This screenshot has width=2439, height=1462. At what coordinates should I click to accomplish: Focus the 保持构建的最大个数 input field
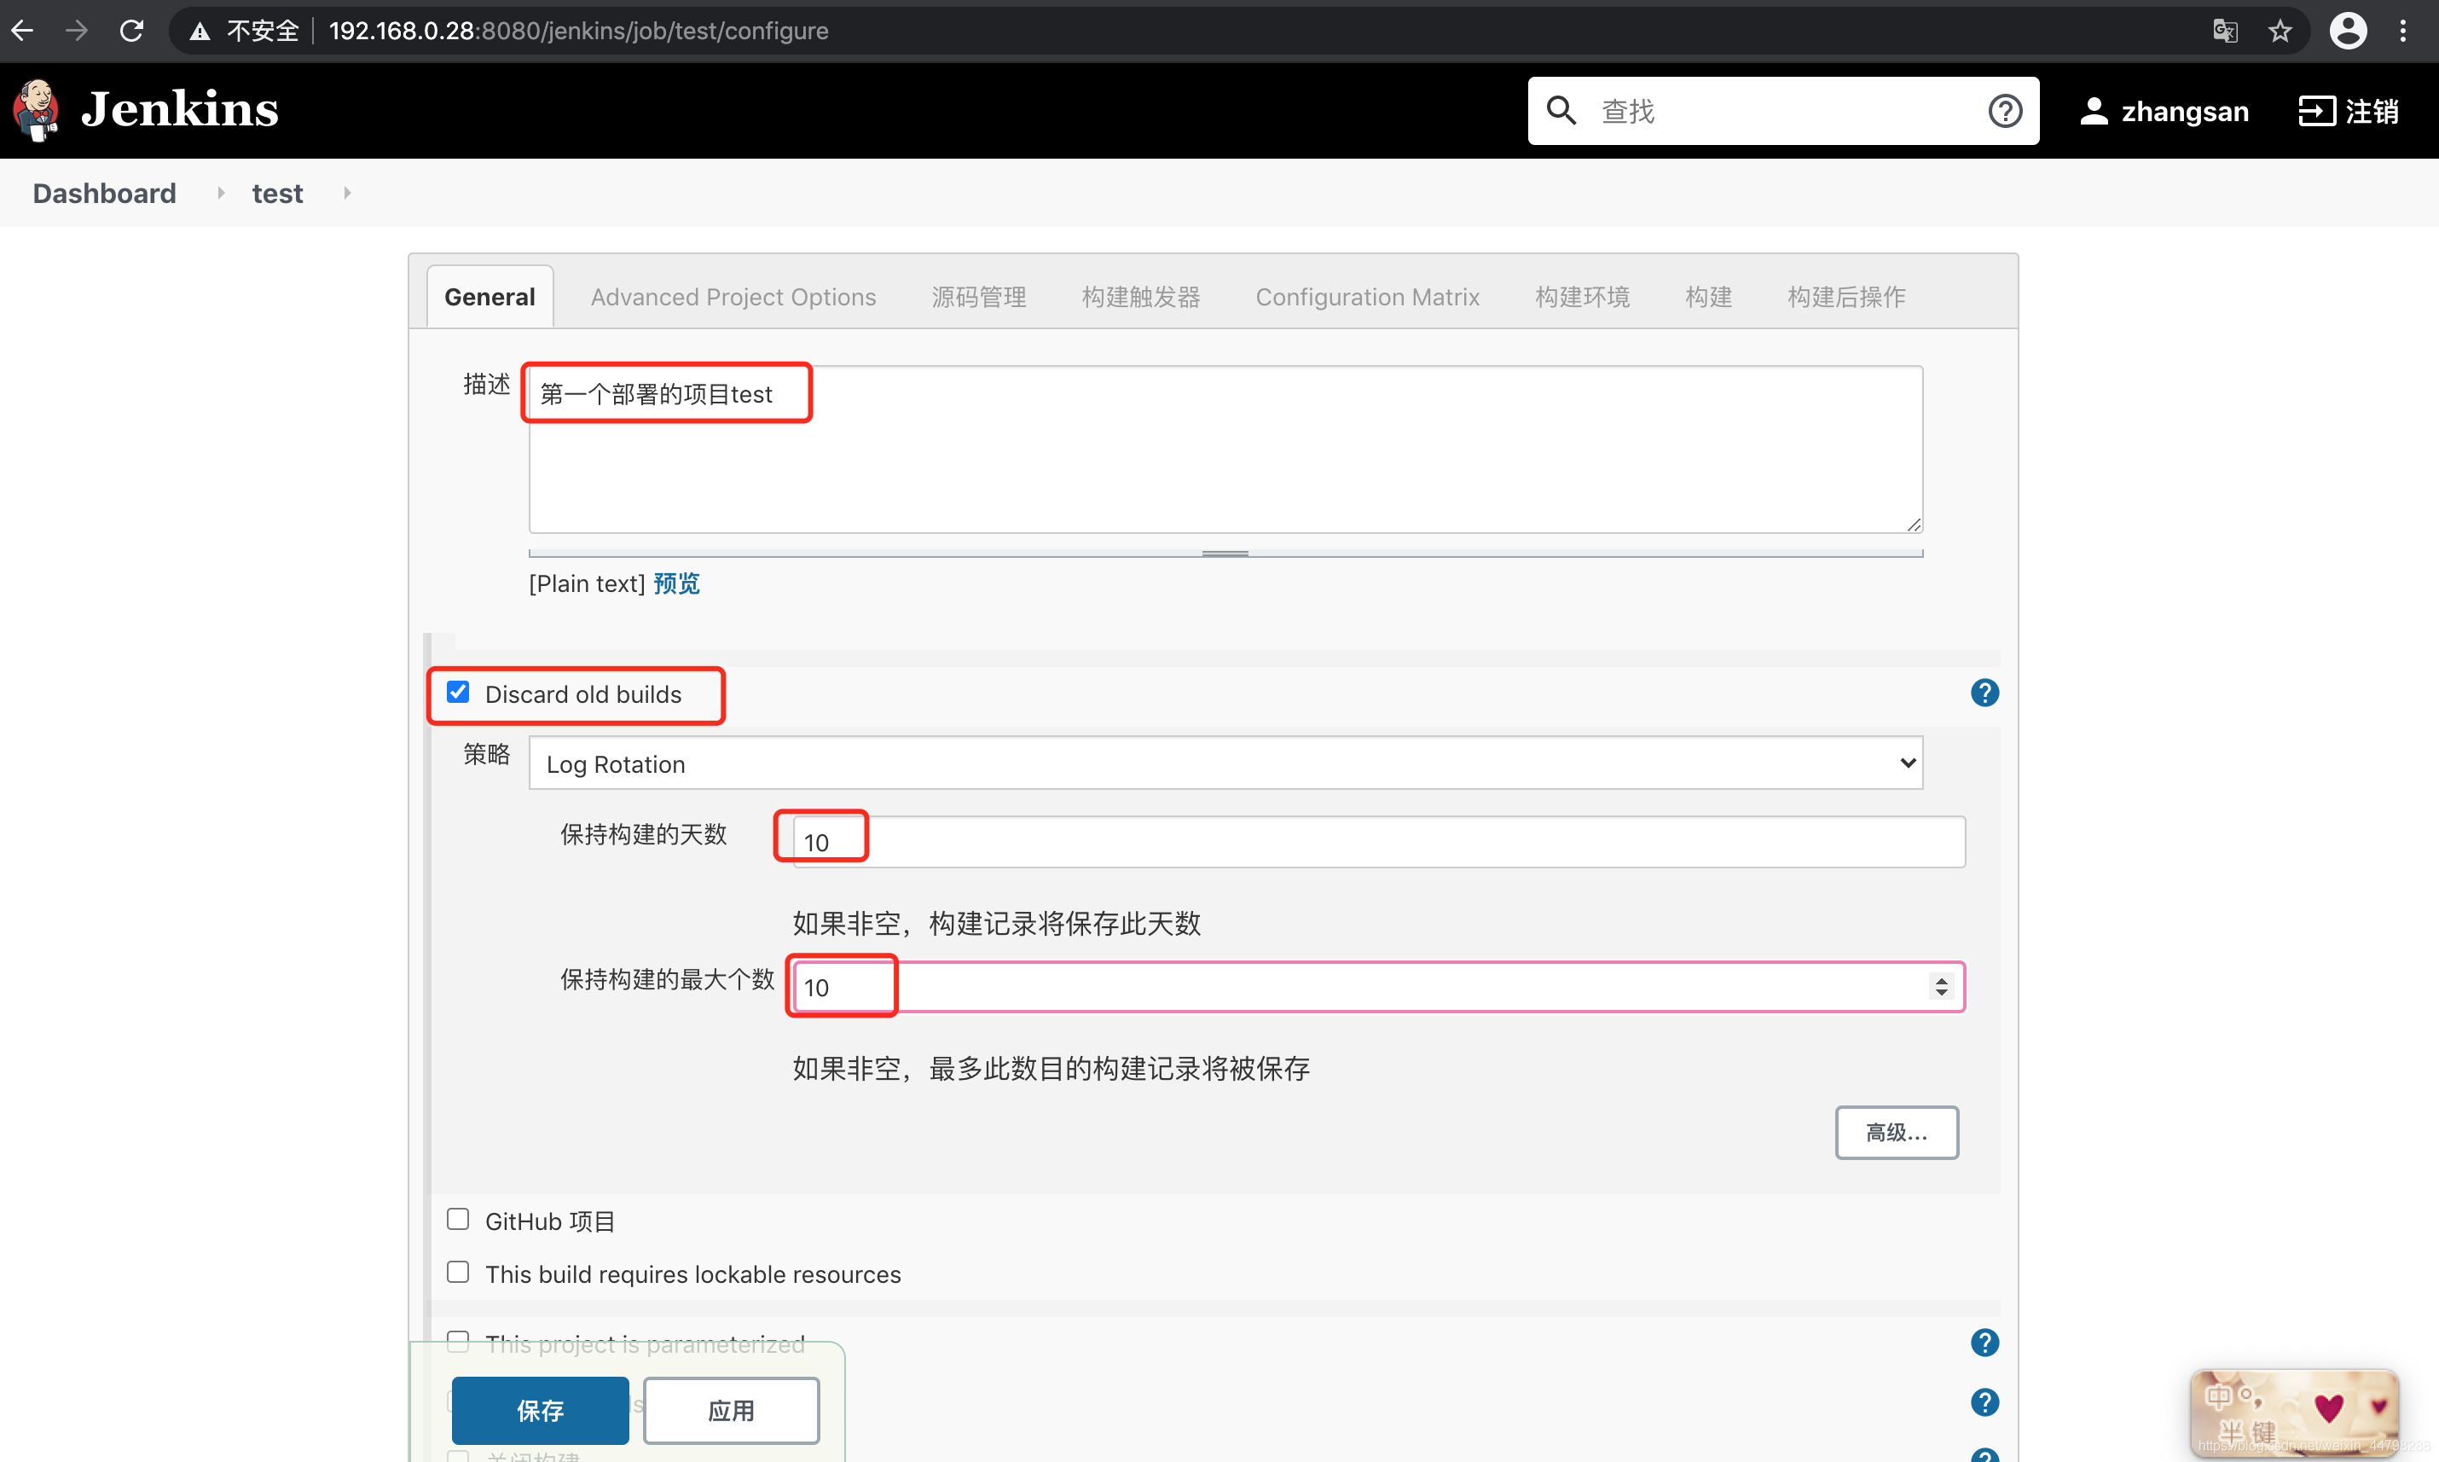[x=1378, y=986]
